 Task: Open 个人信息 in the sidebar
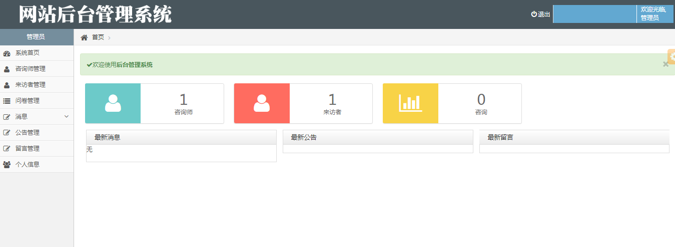pyautogui.click(x=37, y=165)
